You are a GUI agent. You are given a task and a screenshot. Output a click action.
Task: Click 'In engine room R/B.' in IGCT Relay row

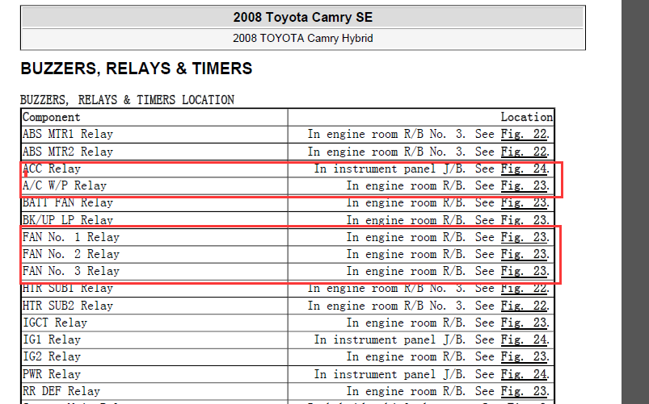406,323
